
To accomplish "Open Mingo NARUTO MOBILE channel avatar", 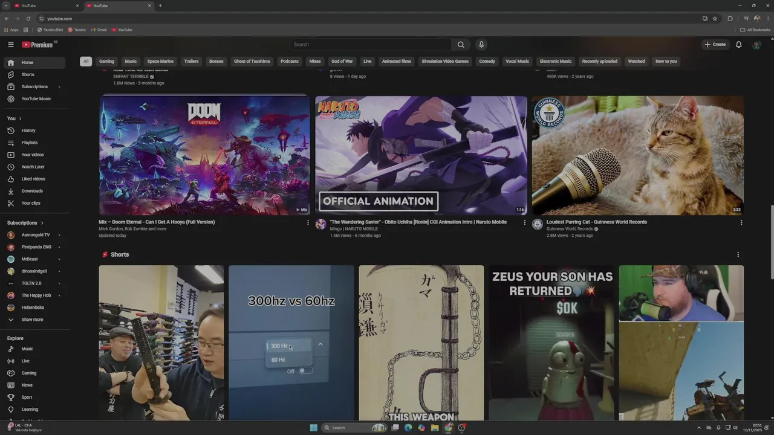I will click(320, 224).
